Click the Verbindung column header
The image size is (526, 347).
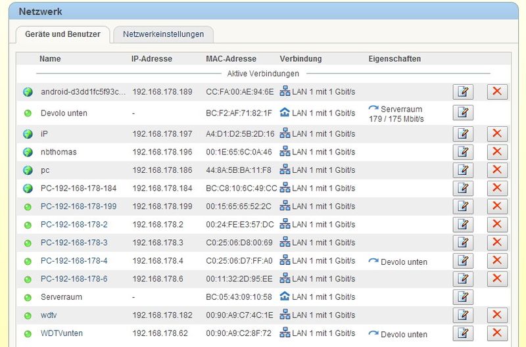tap(300, 58)
